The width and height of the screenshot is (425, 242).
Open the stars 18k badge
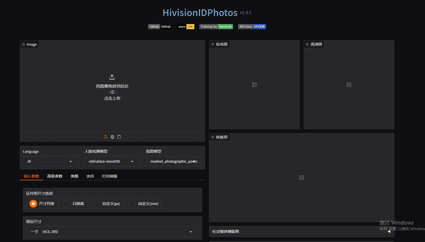pyautogui.click(x=186, y=27)
